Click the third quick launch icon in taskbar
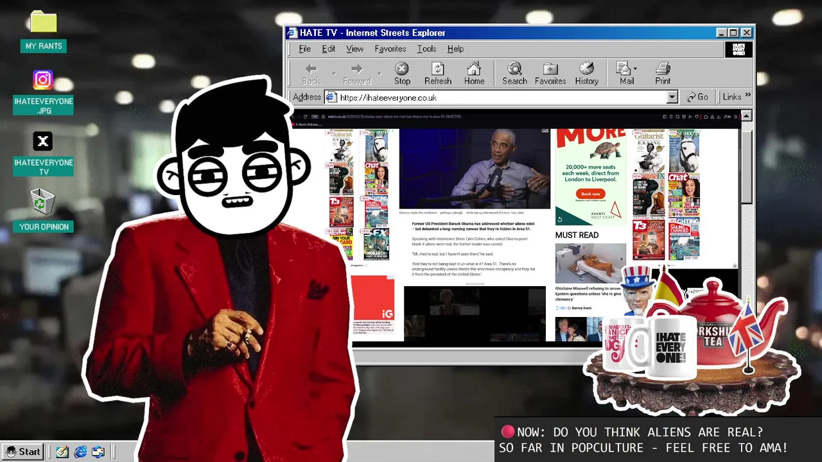The width and height of the screenshot is (822, 462). pyautogui.click(x=98, y=452)
